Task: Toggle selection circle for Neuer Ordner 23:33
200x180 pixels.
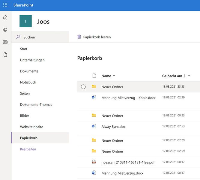Action: pos(83,87)
